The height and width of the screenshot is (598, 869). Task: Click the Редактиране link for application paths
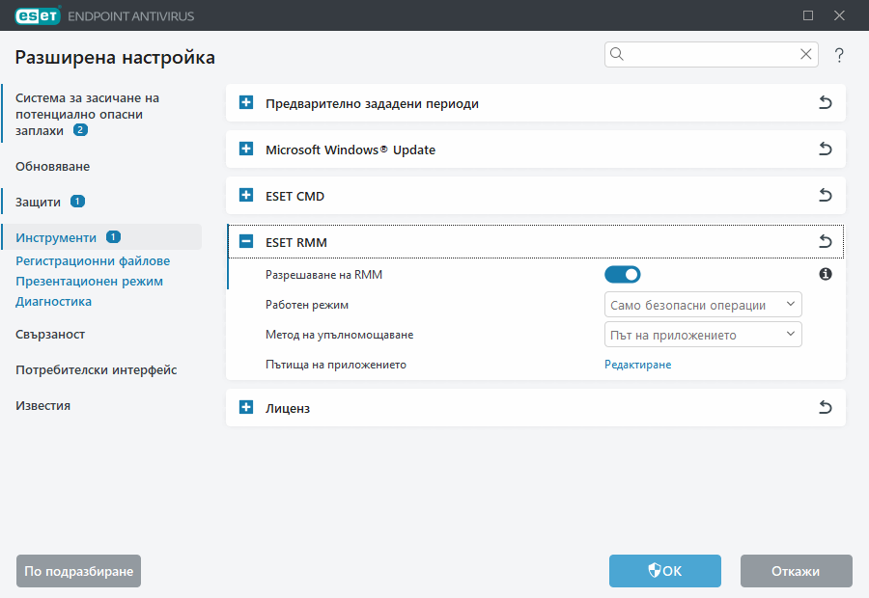tap(637, 365)
